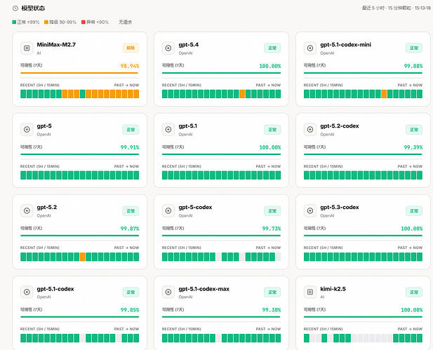Click the gpt-5.1 card's OpenAI icon
The height and width of the screenshot is (350, 433).
point(168,130)
